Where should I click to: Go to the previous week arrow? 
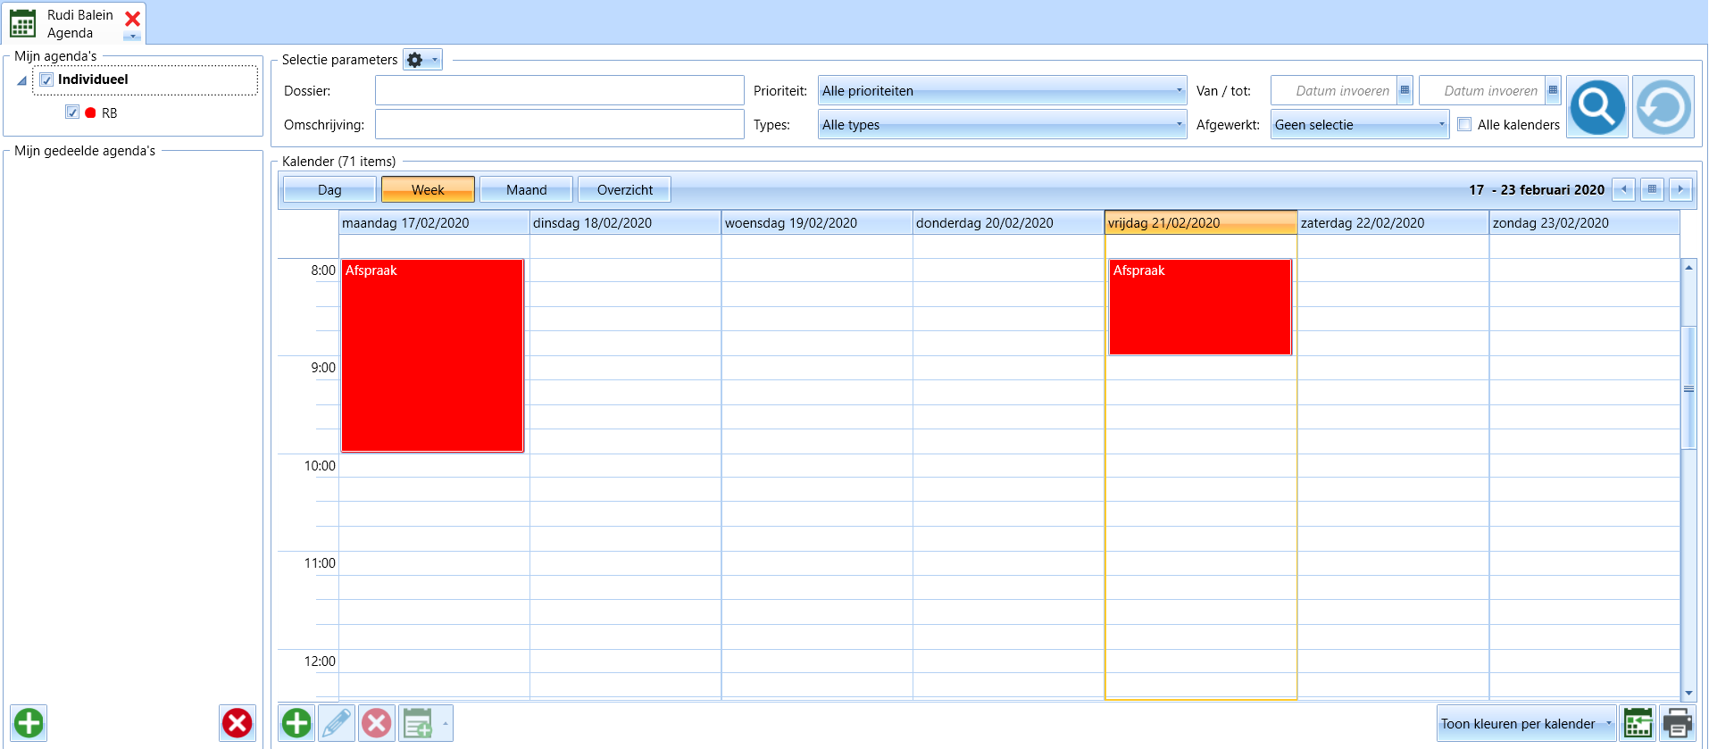1624,189
